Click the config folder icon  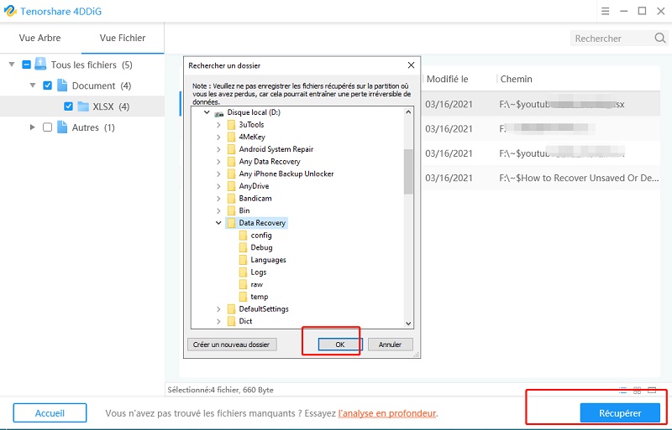pos(243,236)
